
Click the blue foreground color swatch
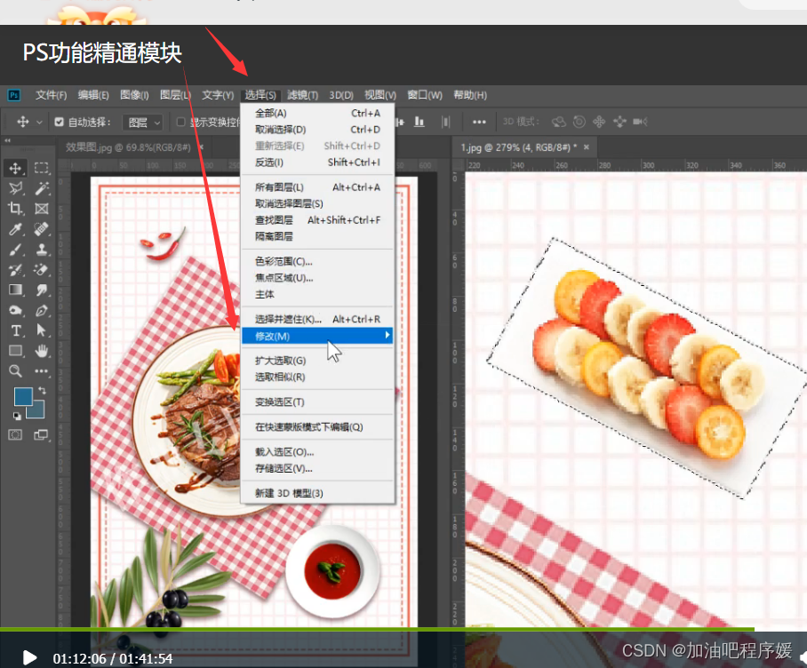click(22, 396)
